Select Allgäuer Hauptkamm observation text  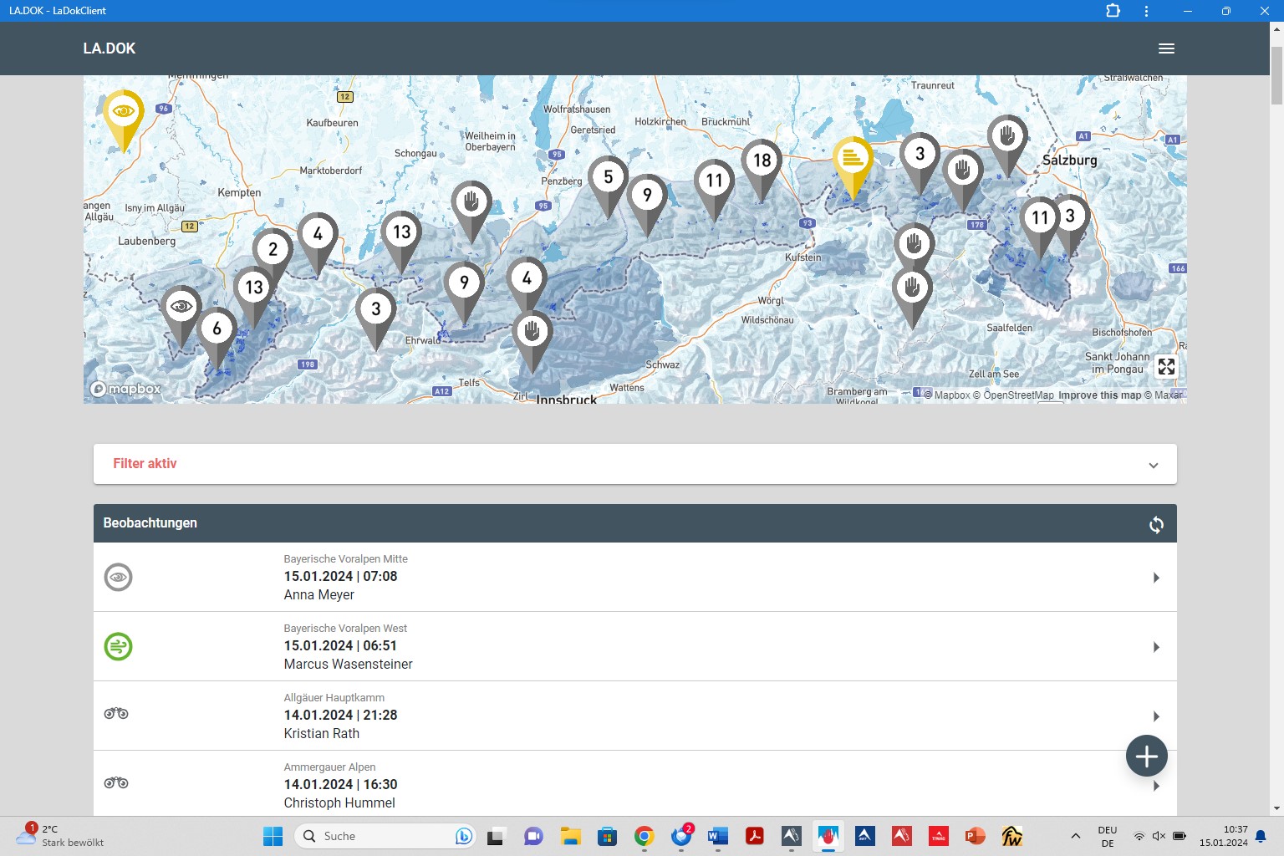(334, 698)
